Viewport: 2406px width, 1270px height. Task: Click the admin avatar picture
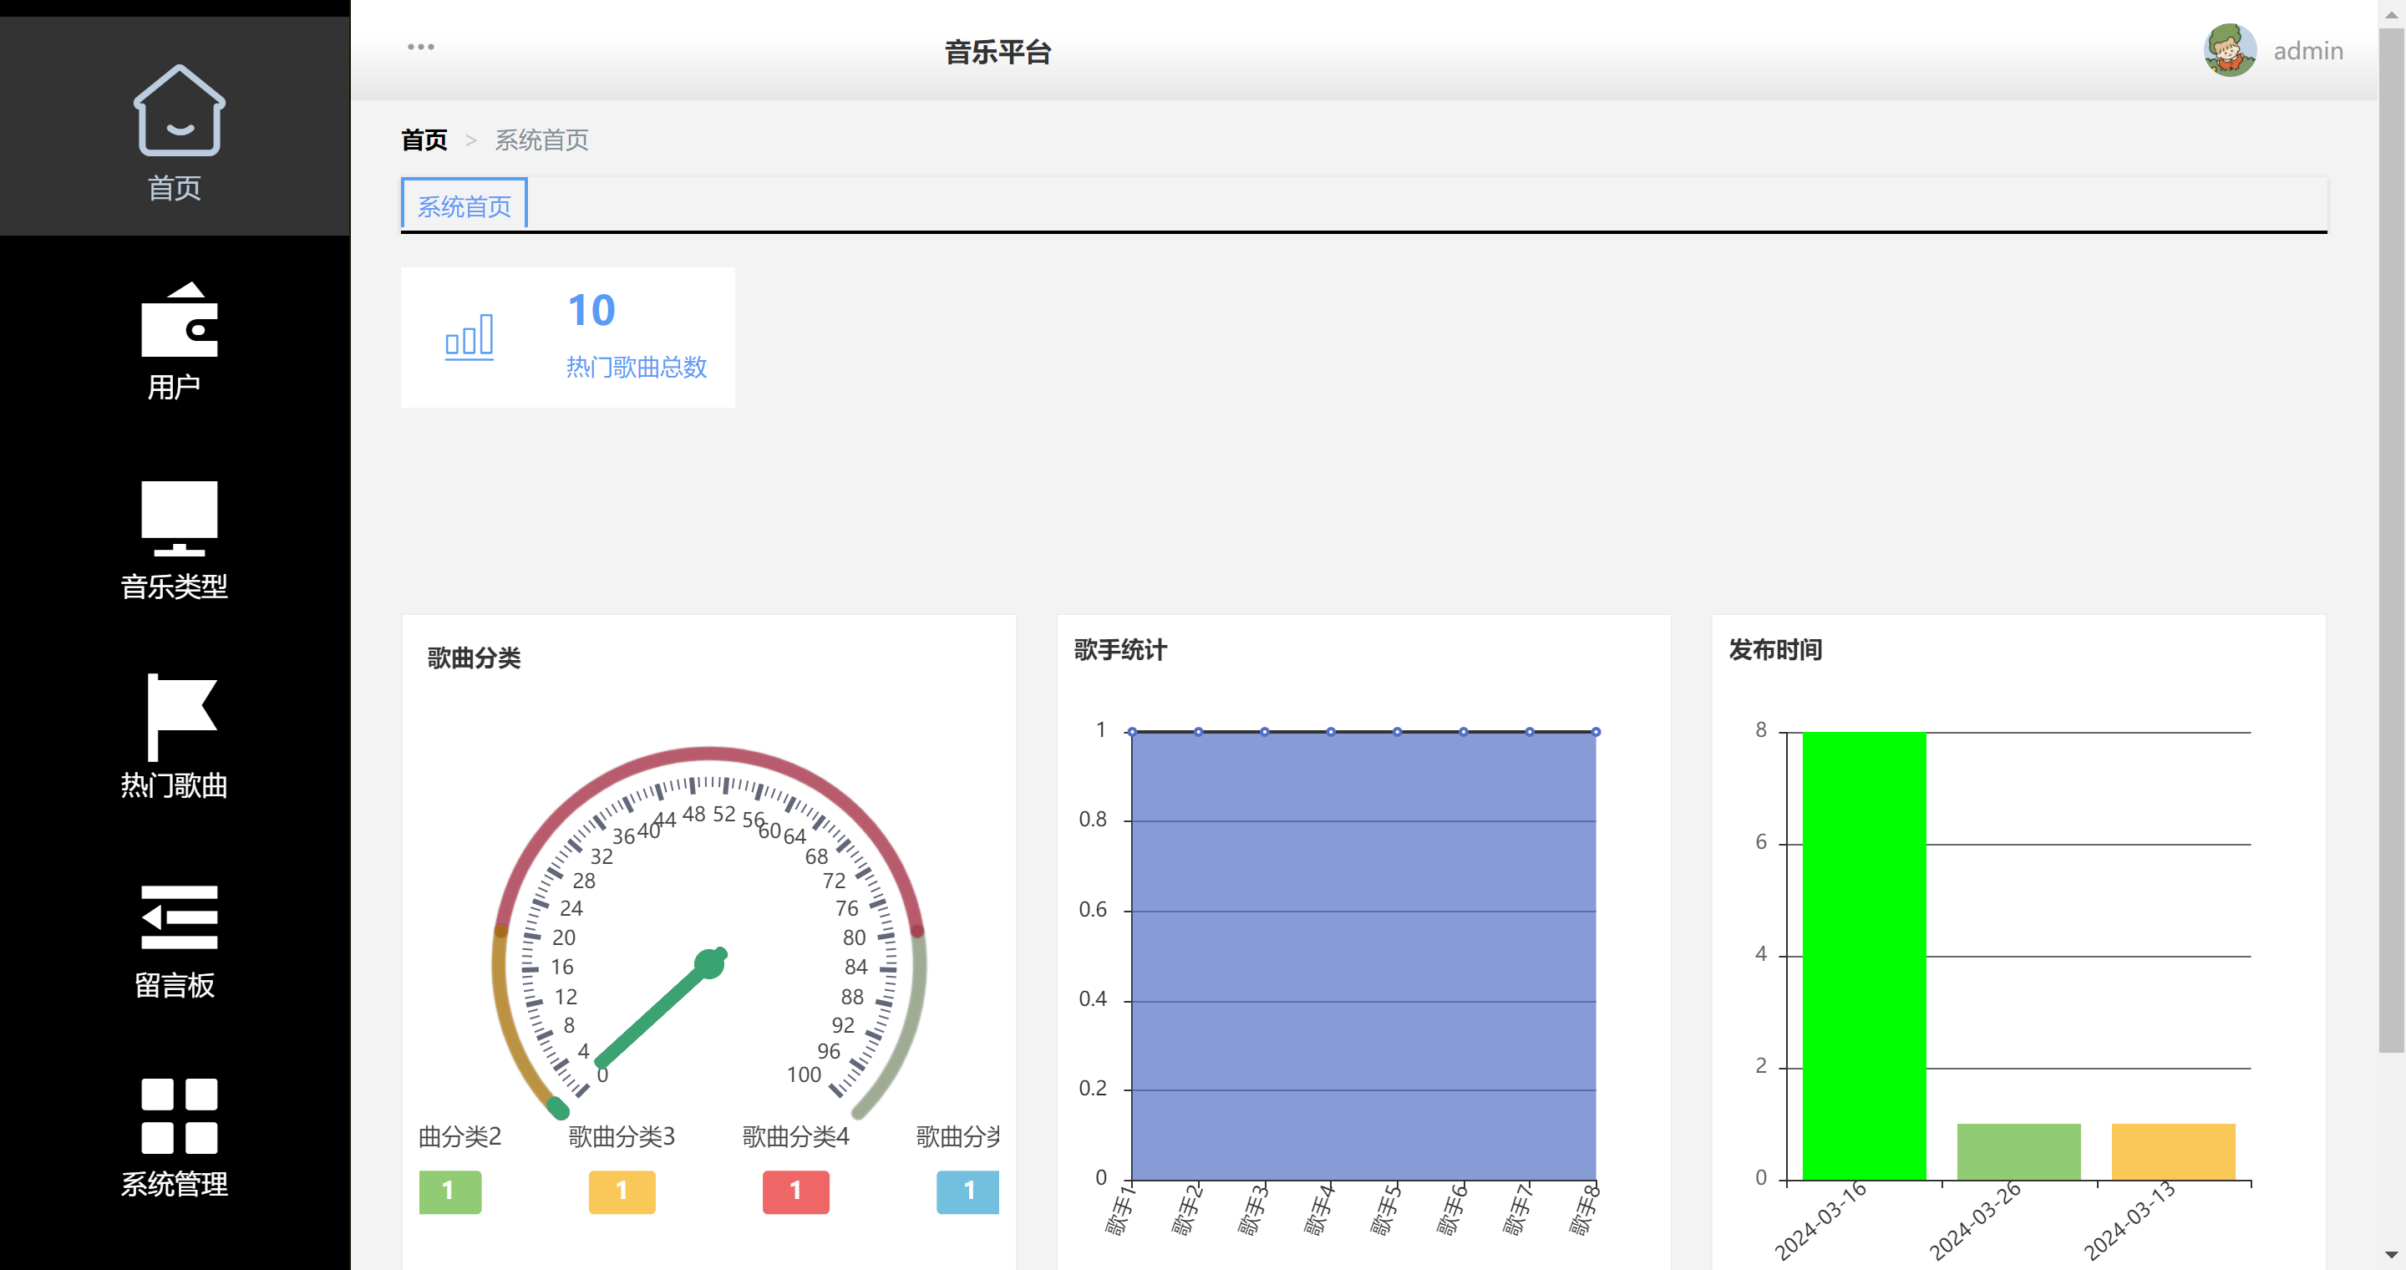[x=2230, y=50]
